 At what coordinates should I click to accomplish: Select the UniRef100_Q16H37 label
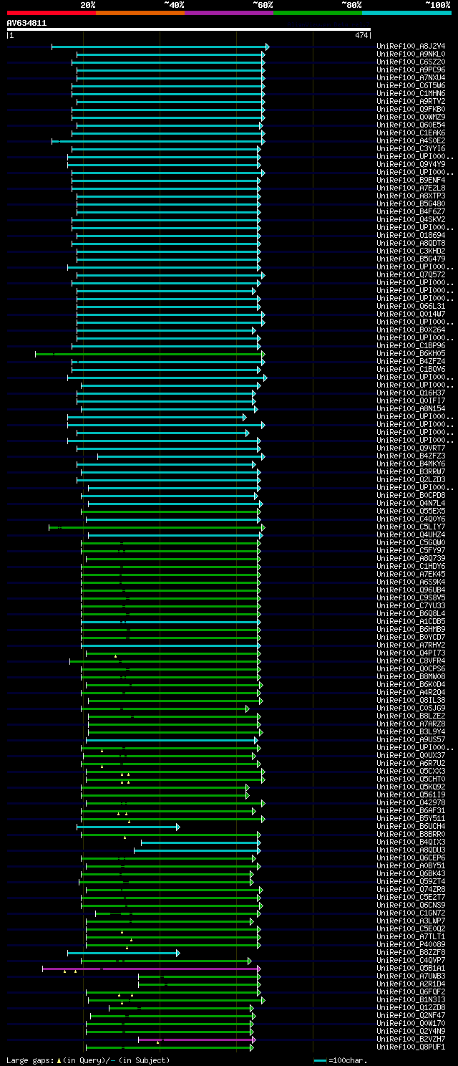[x=411, y=393]
